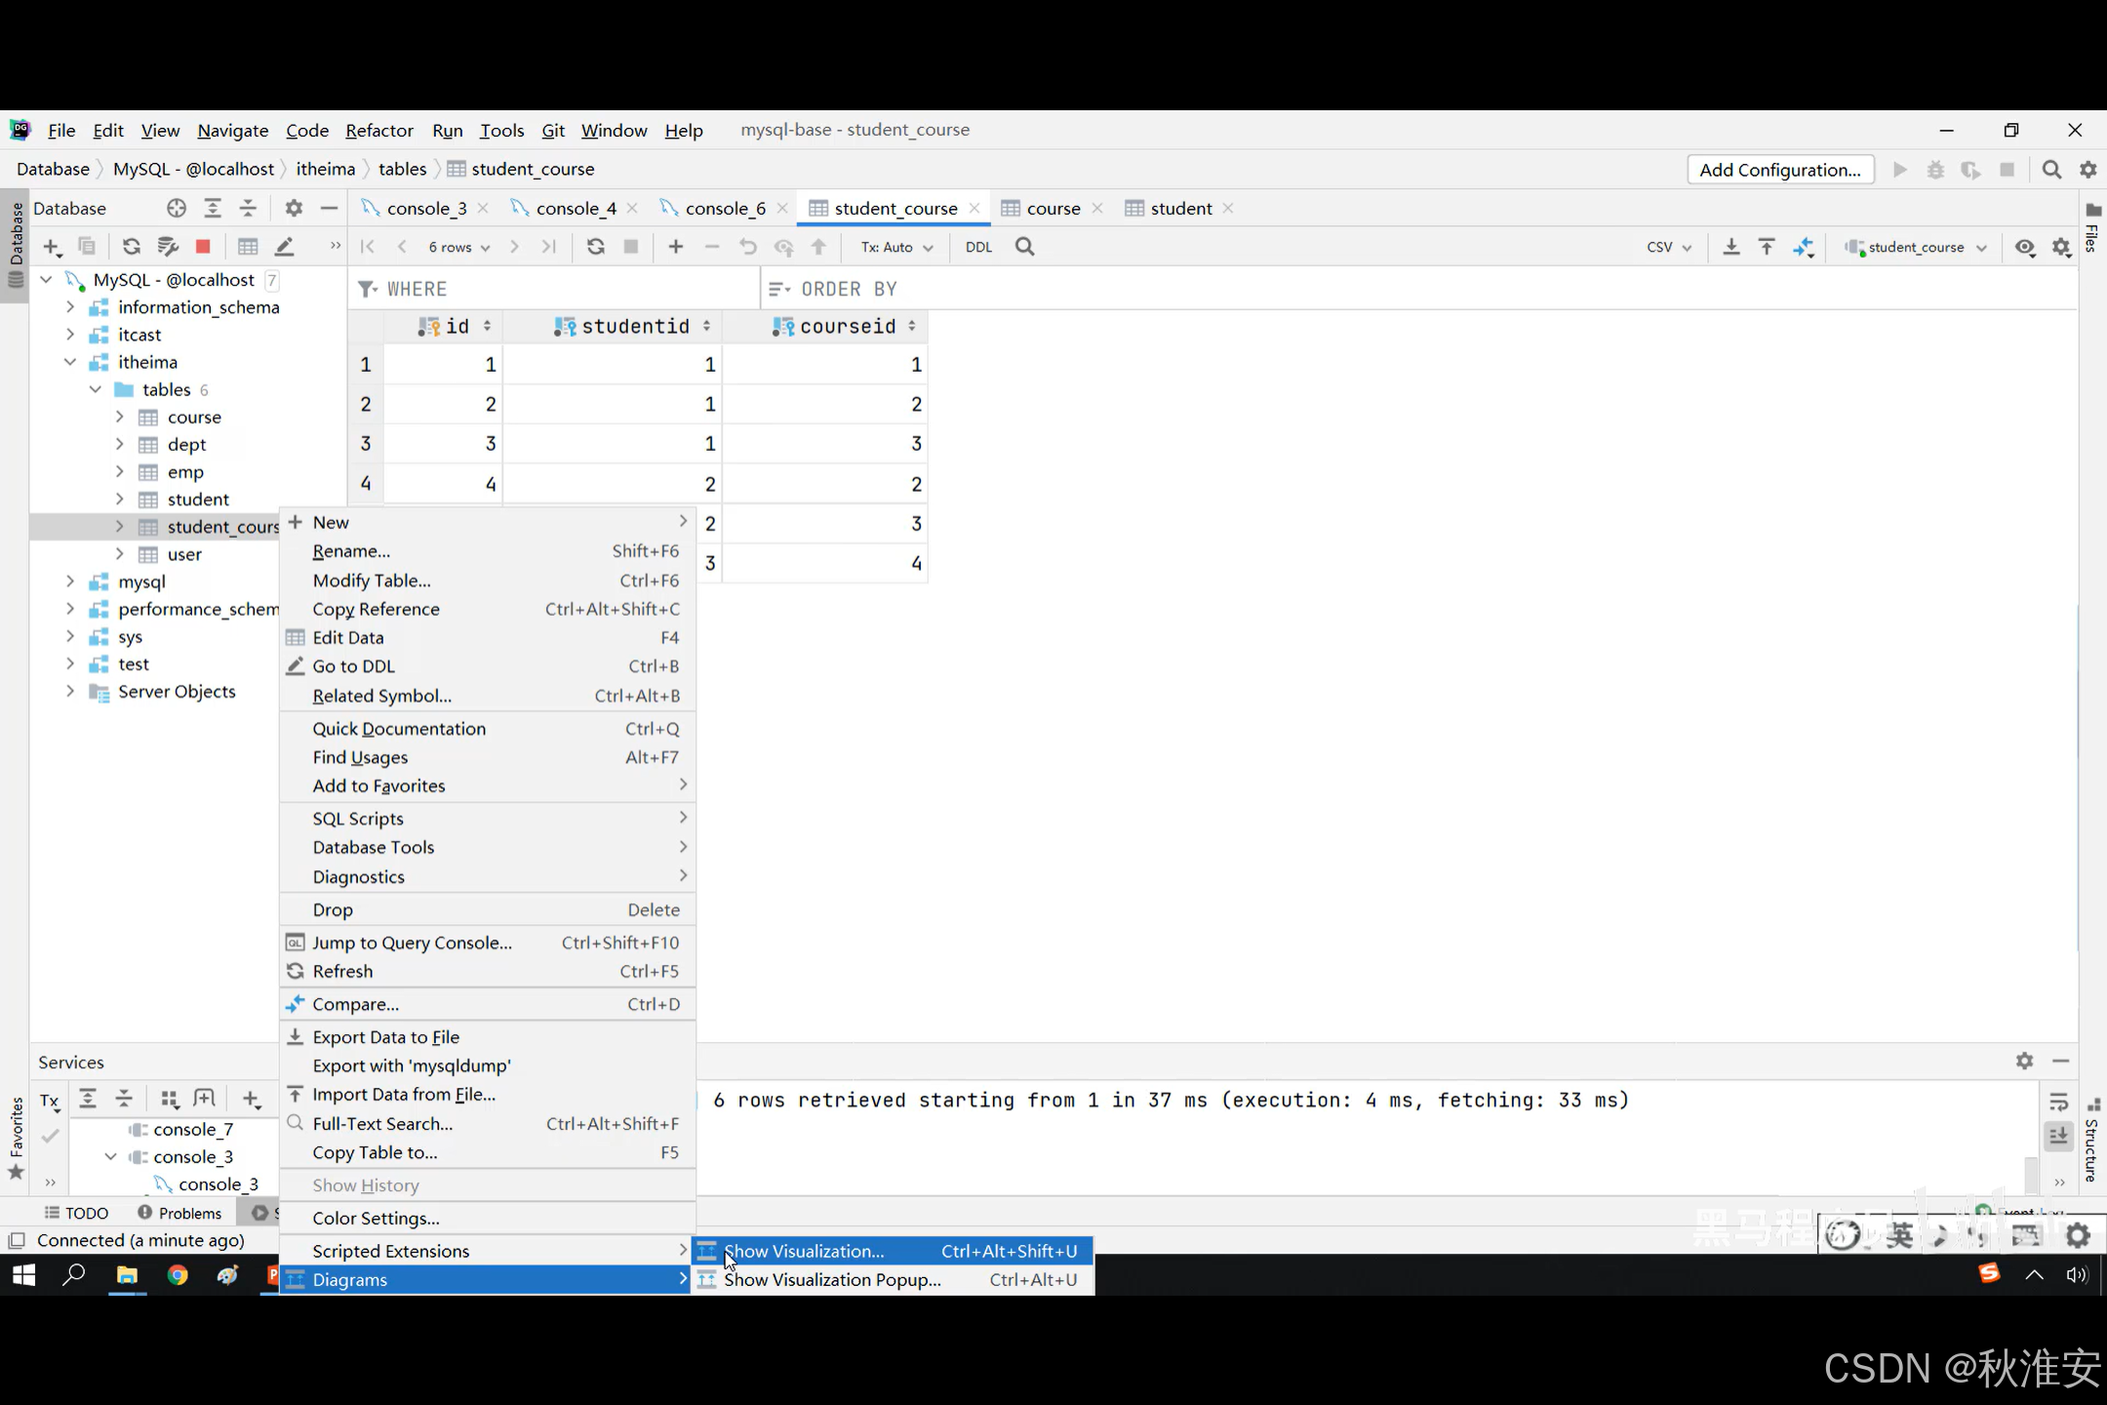Toggle the soft-wrap icon in Services output

pyautogui.click(x=2058, y=1103)
